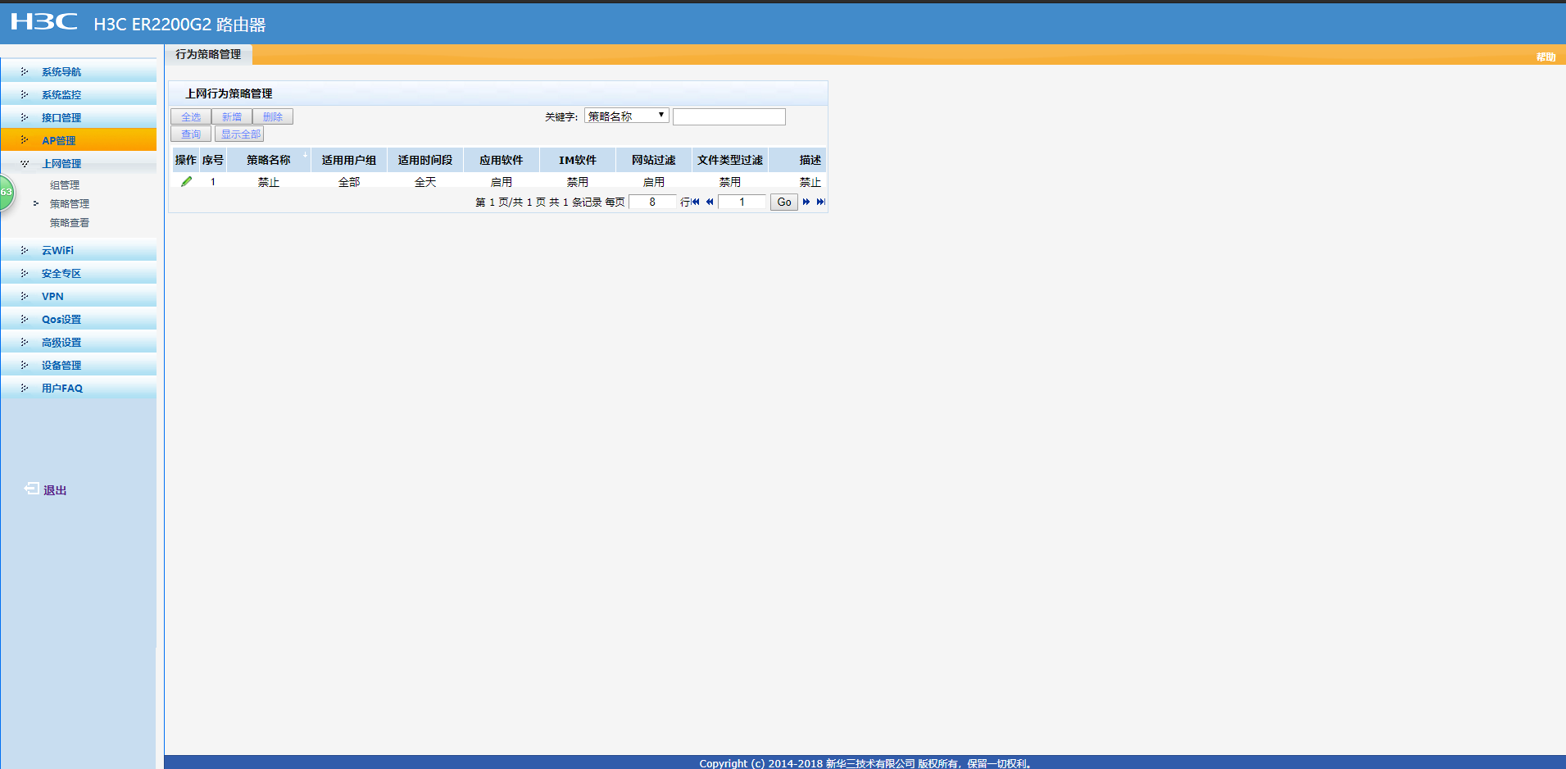This screenshot has height=769, width=1566.
Task: Click 文件类型过滤 column header
Action: coord(730,160)
